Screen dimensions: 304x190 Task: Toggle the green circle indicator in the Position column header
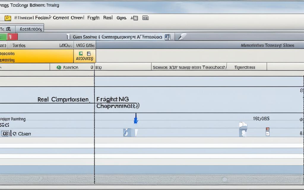coord(58,67)
